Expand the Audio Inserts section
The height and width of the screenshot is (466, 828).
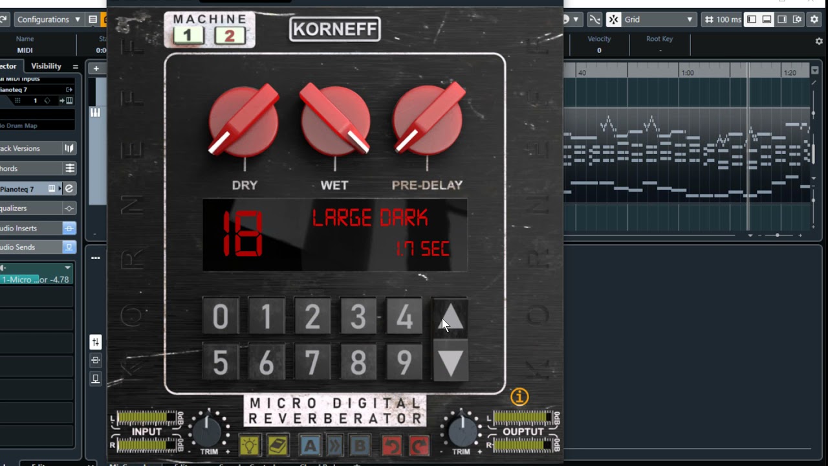38,228
